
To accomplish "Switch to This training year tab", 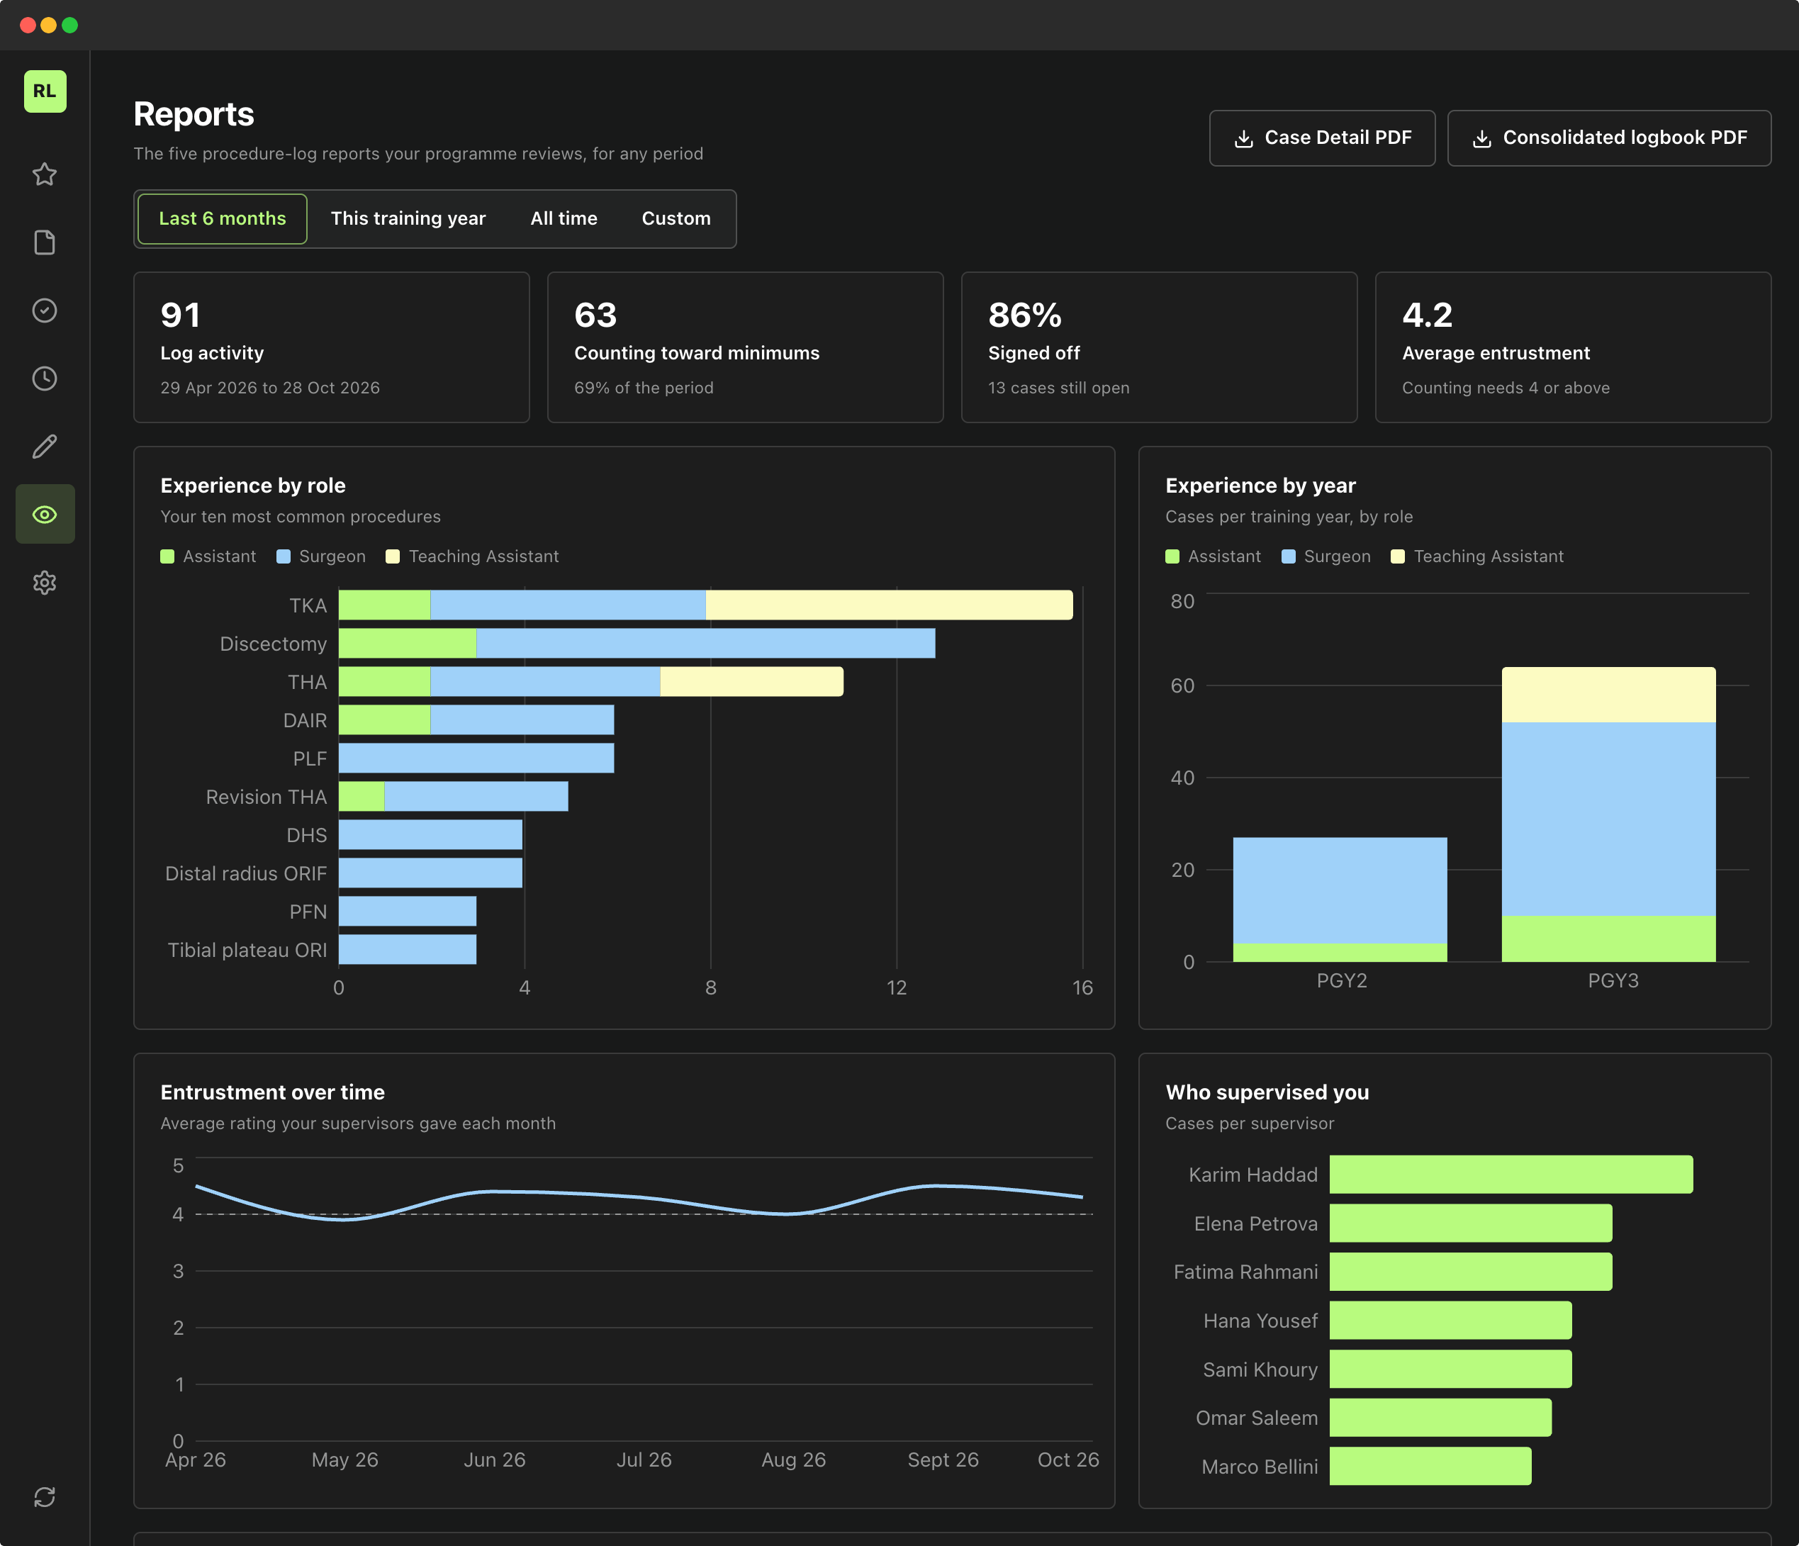I will (x=408, y=219).
